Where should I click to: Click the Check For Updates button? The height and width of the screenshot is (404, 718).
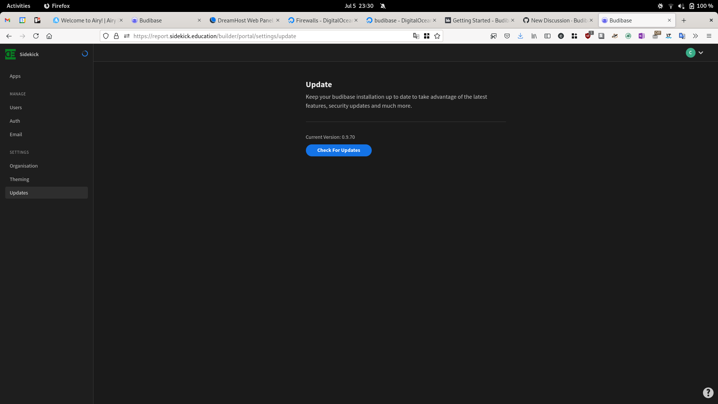point(338,150)
